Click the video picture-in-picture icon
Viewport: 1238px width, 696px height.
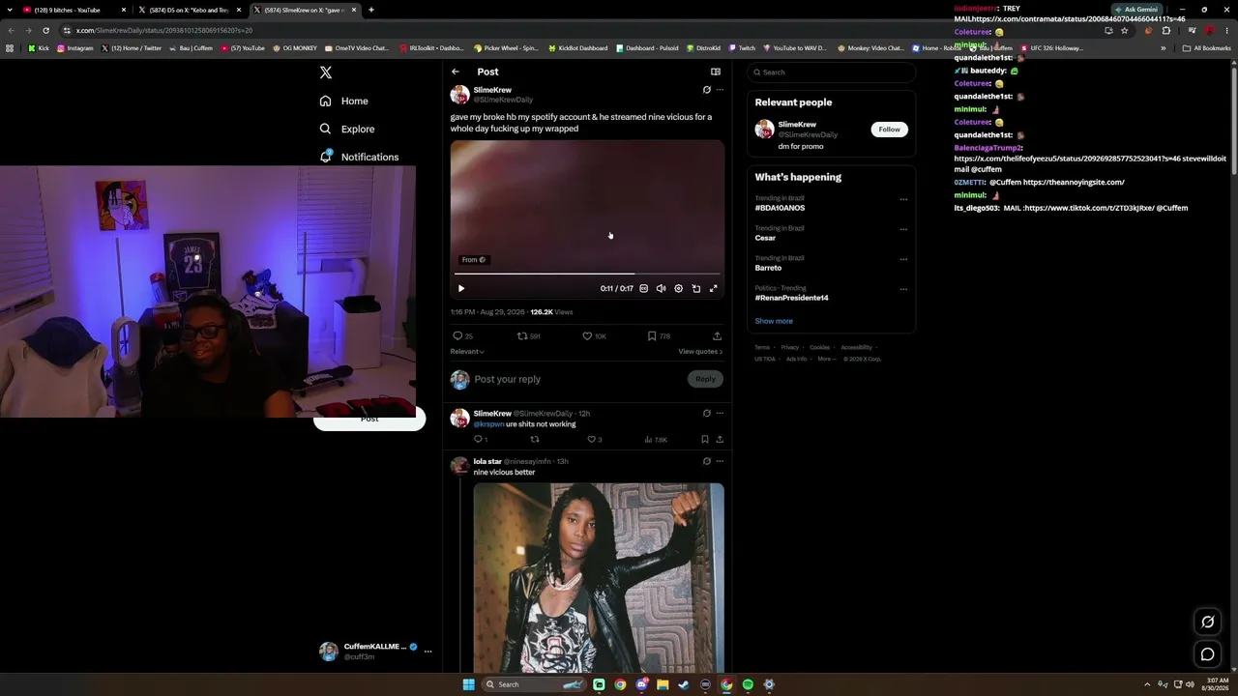[696, 288]
